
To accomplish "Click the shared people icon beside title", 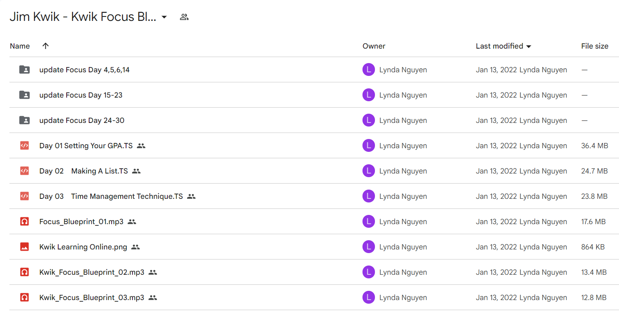I will 184,17.
